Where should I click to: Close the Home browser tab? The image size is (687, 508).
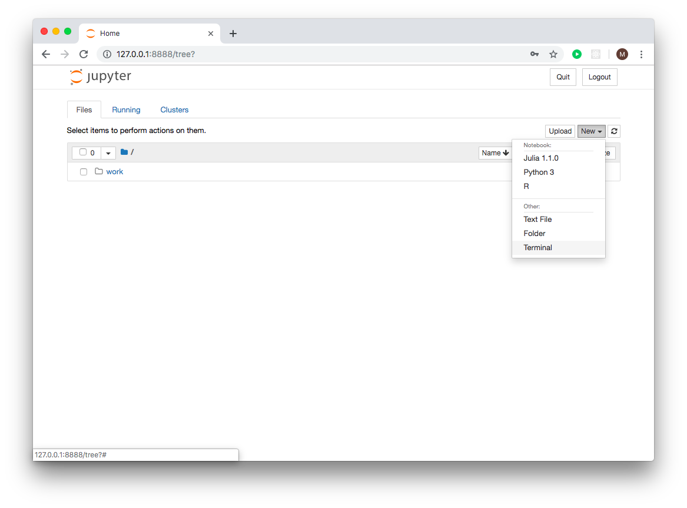(211, 34)
